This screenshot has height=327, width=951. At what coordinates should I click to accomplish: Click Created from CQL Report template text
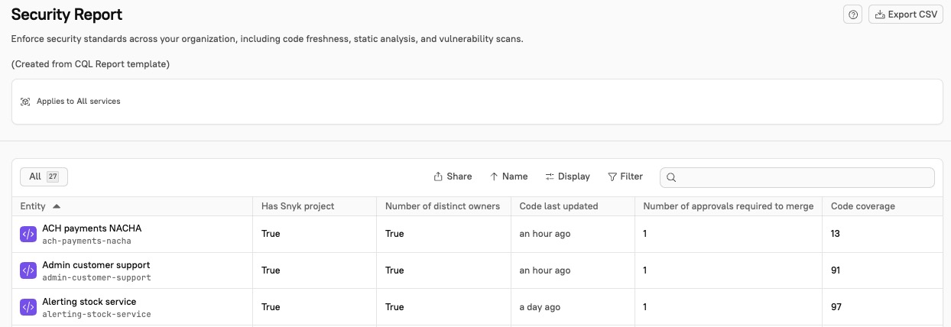[x=90, y=64]
